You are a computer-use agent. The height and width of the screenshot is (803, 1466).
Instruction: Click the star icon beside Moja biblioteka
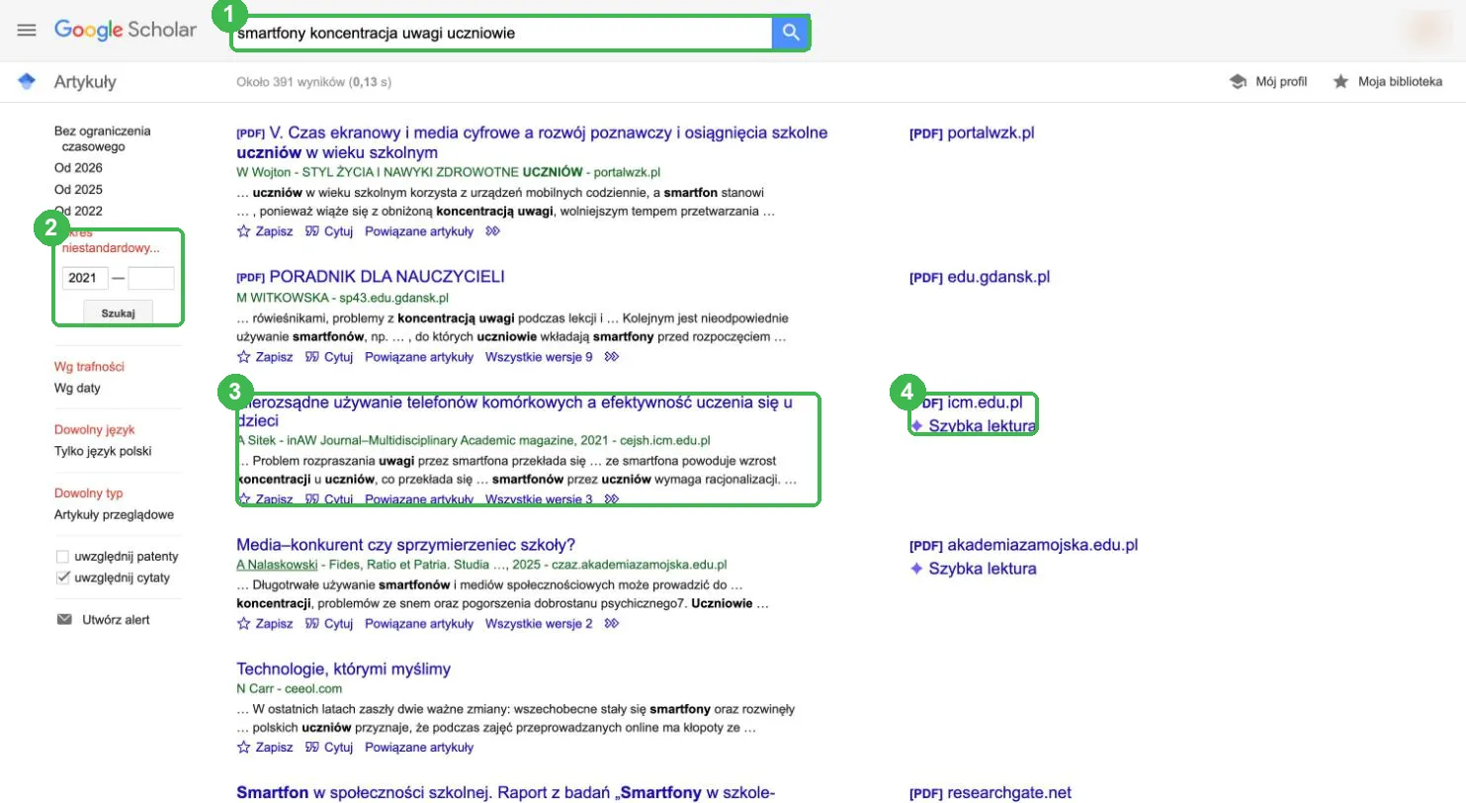tap(1340, 81)
